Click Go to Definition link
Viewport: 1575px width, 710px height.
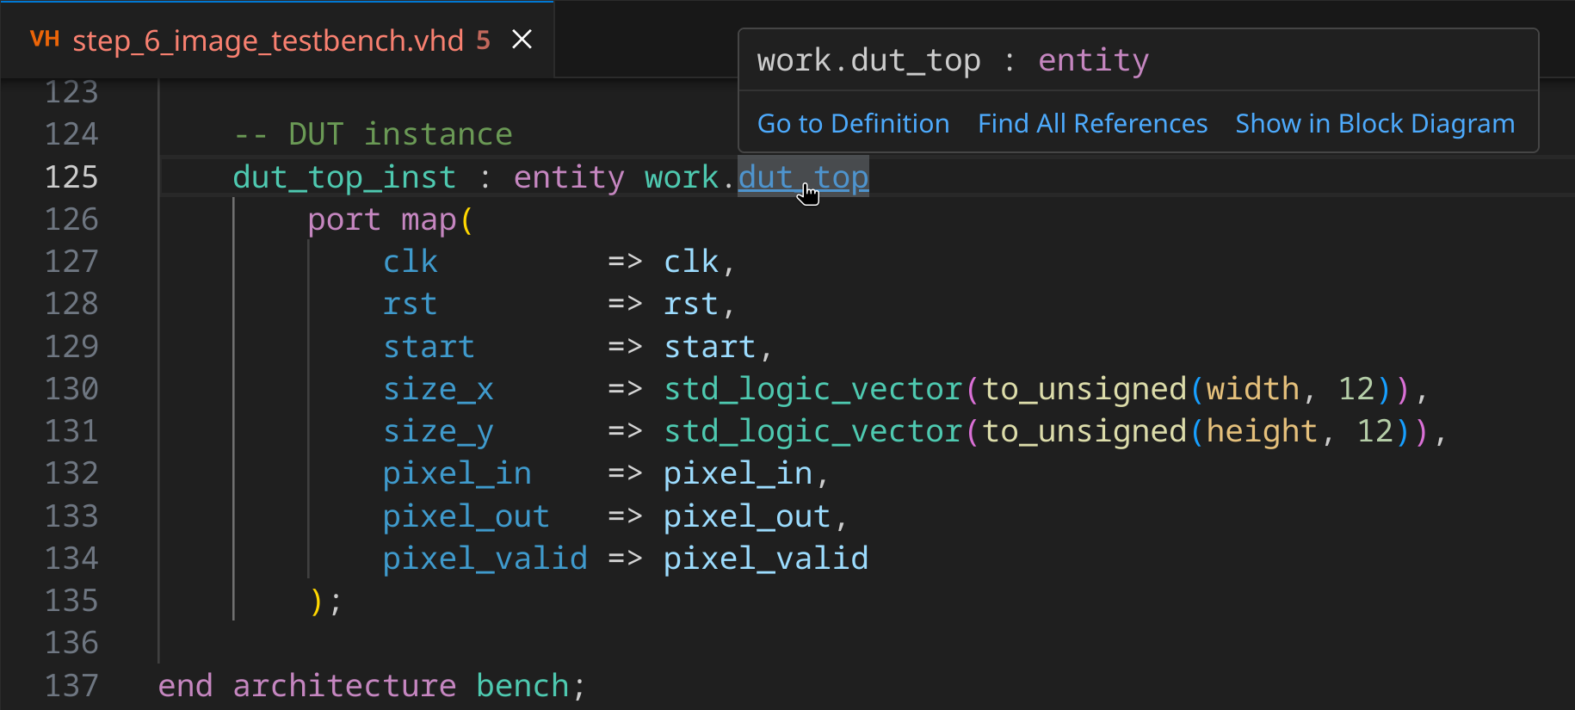tap(853, 124)
